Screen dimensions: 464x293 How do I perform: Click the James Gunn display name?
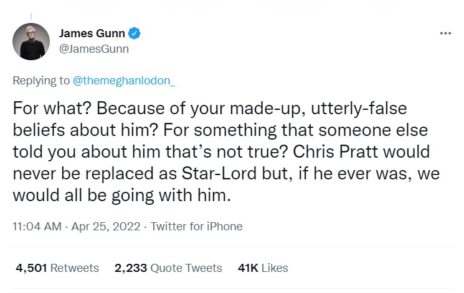(x=92, y=34)
